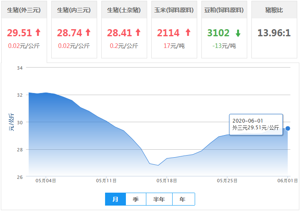Click the red up arrow beside 2114

click(188, 32)
